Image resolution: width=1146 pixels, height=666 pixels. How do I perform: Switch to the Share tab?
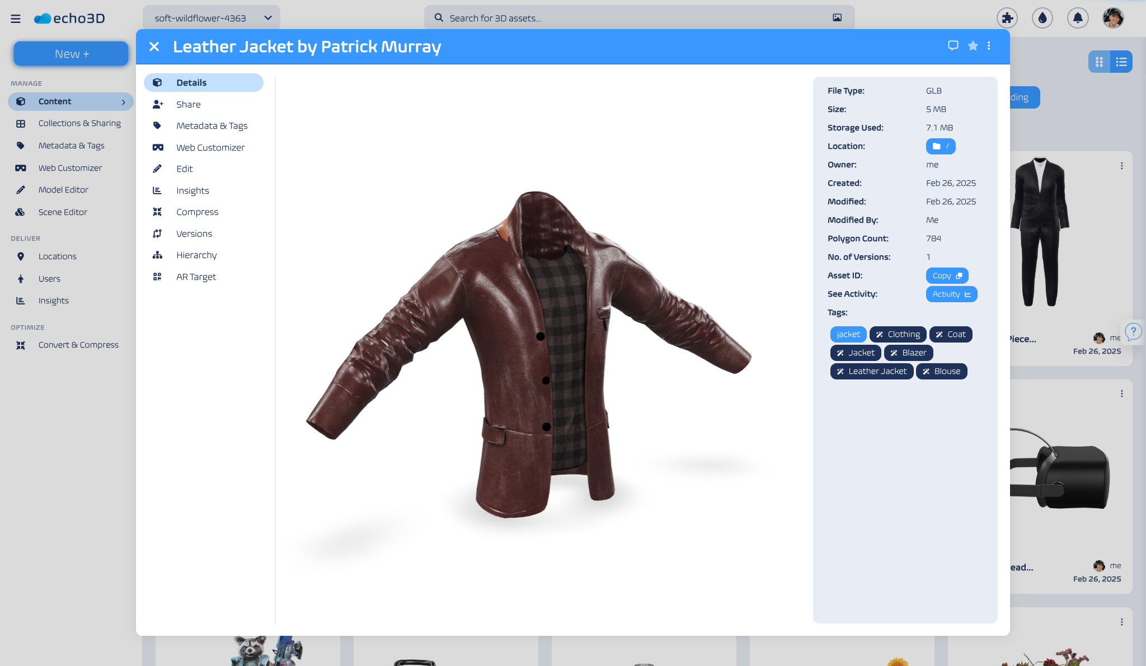pos(188,104)
